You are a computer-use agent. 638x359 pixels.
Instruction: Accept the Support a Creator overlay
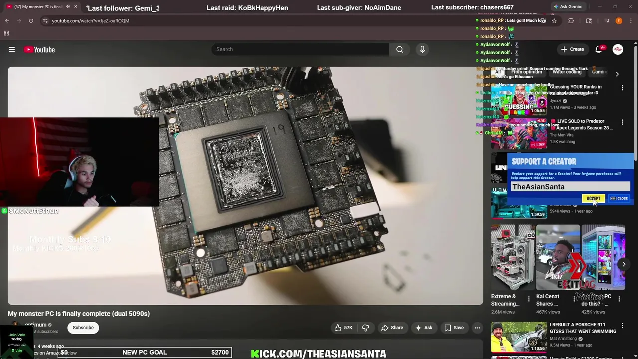point(593,198)
